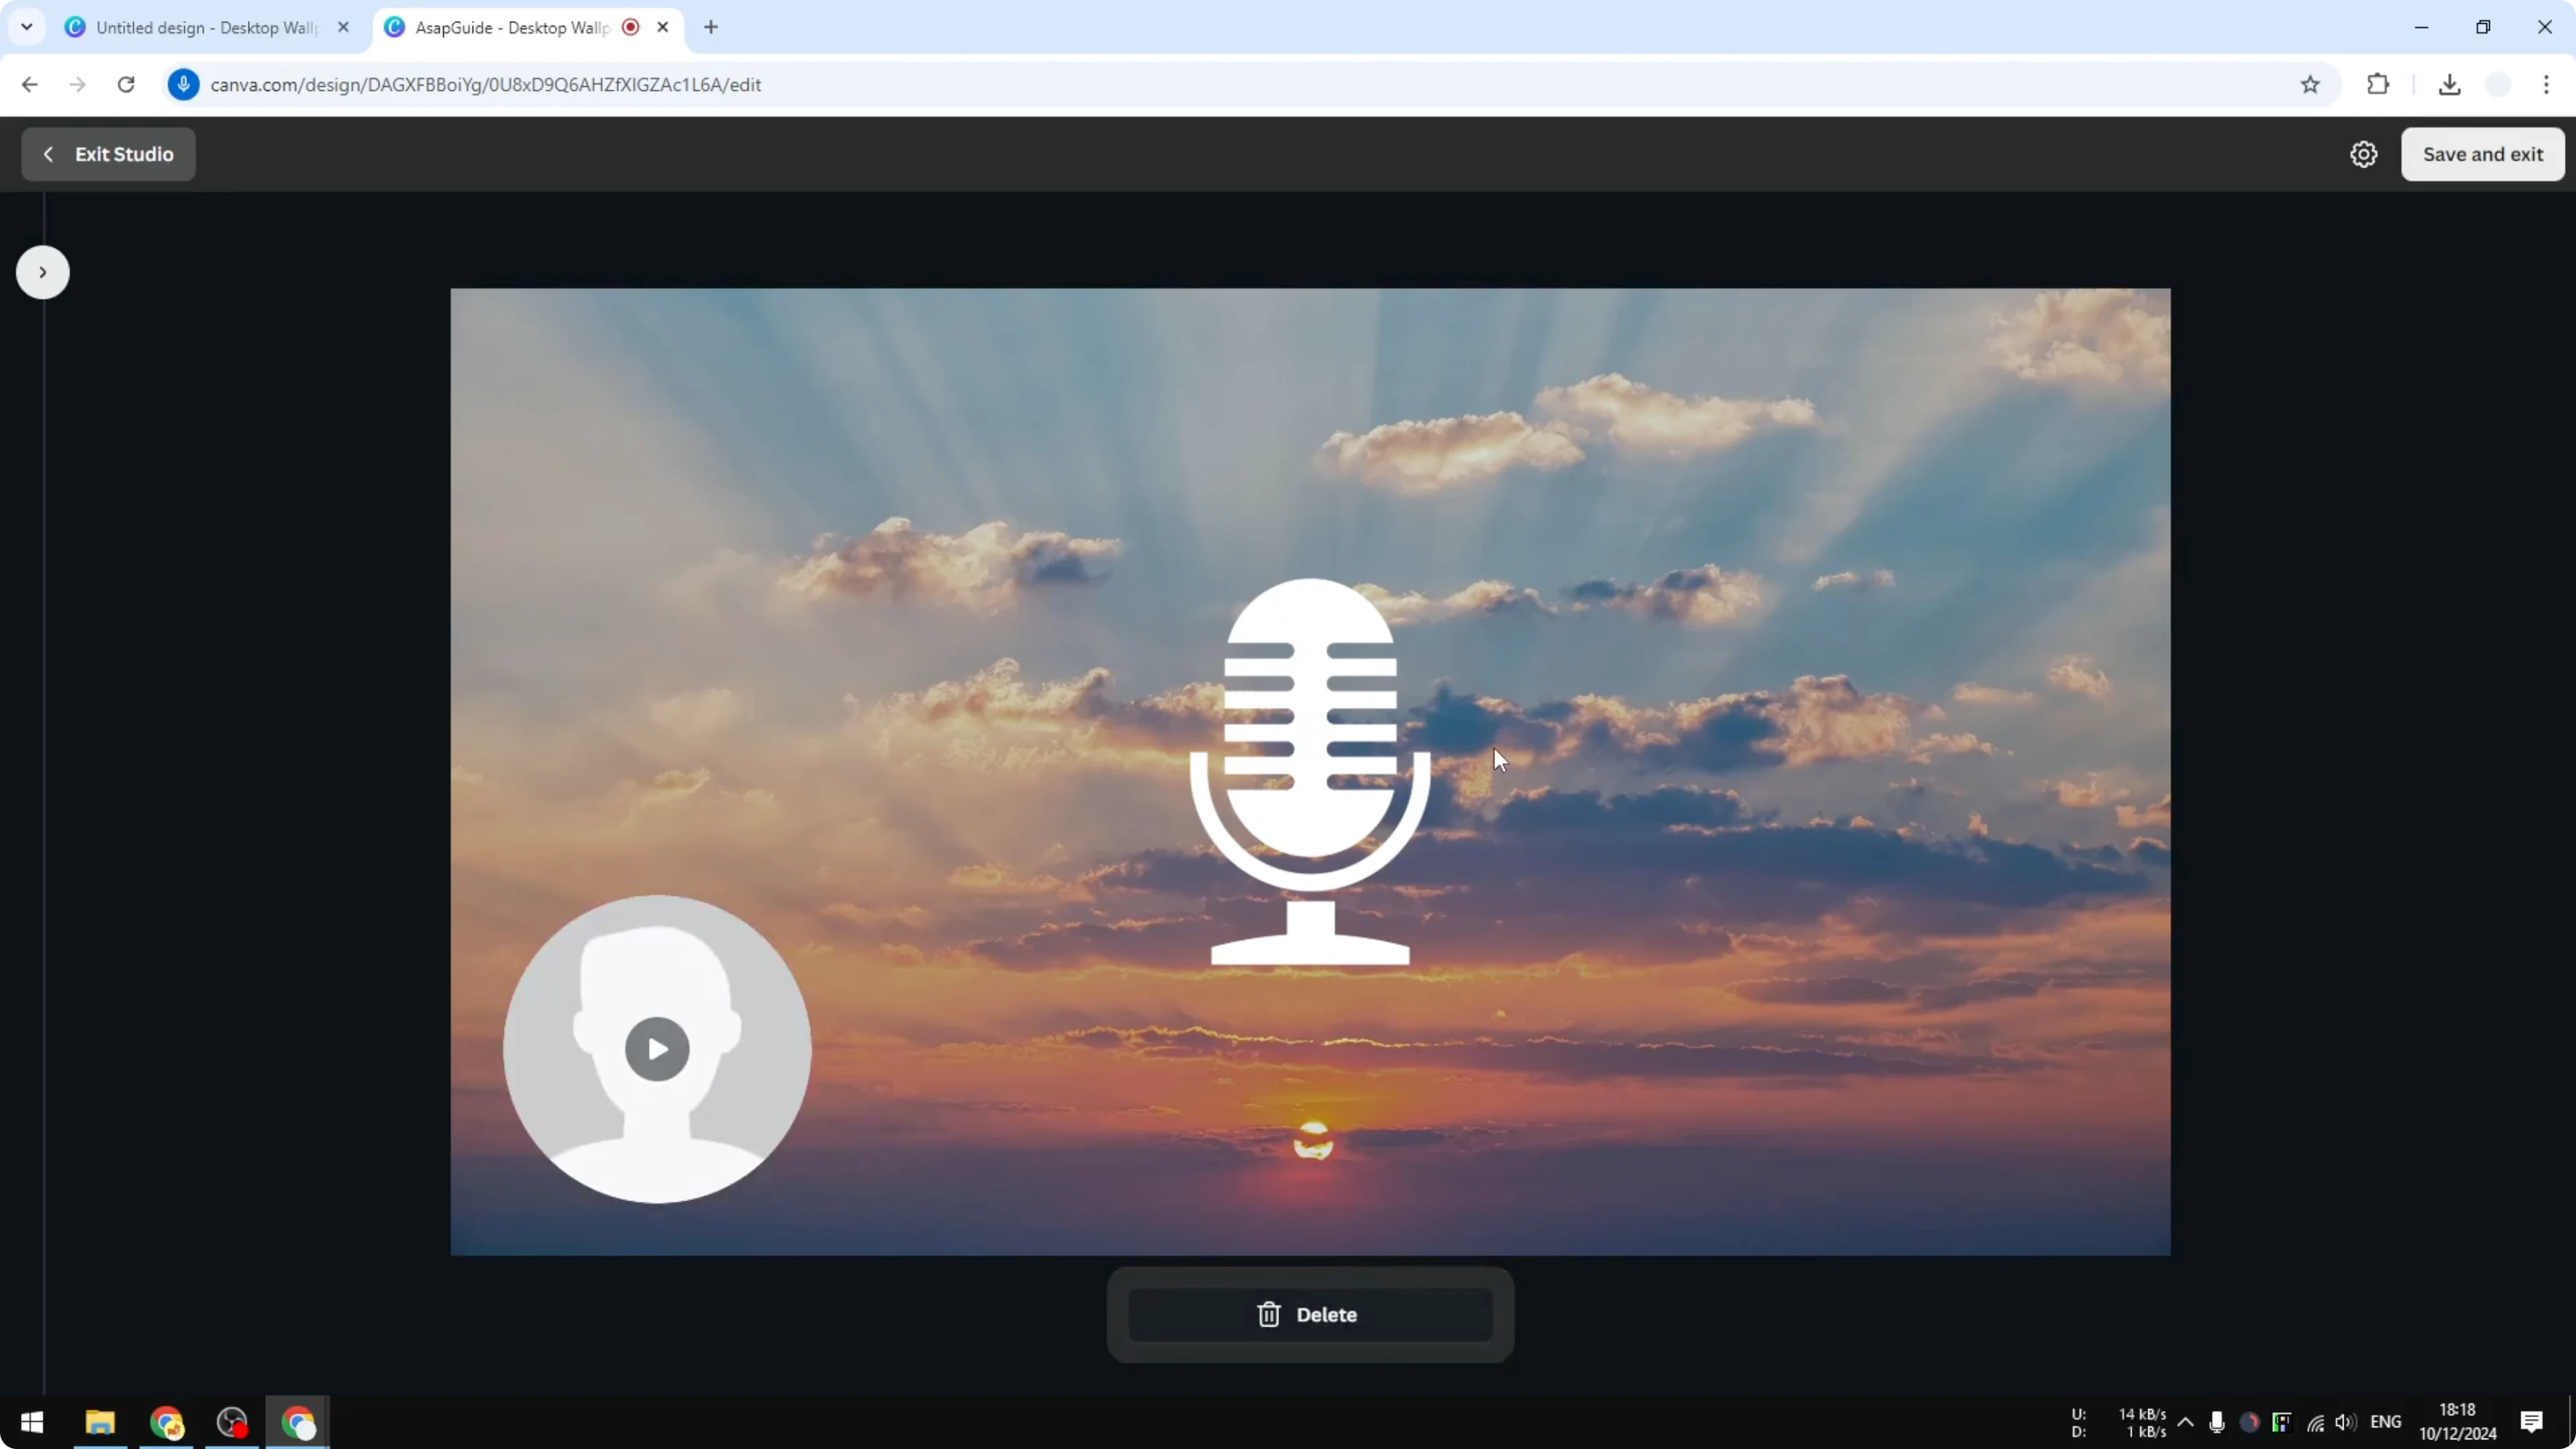Click the recording indicator on the AsapGuide tab

(x=630, y=27)
